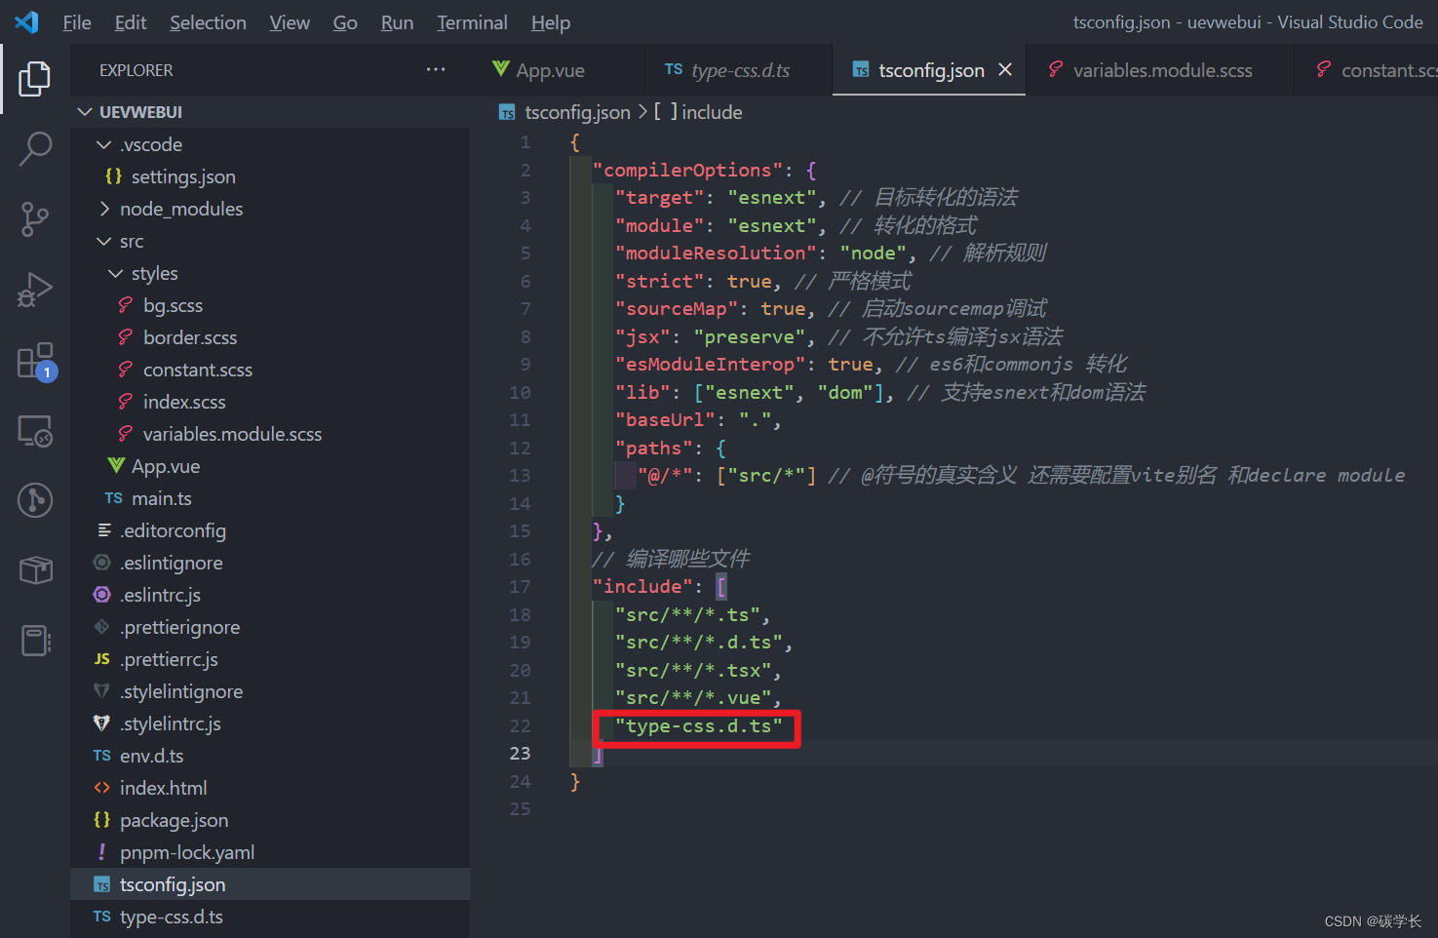Click the JS icon beside .prettierrc.js
The width and height of the screenshot is (1438, 938).
pos(102,659)
